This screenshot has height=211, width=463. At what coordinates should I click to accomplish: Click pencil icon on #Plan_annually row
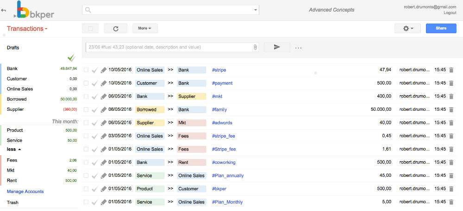pos(103,176)
